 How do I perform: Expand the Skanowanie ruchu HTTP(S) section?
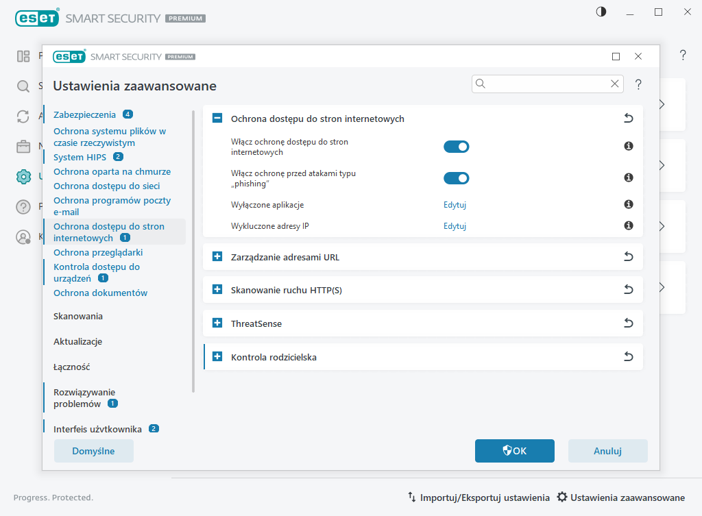tap(217, 290)
